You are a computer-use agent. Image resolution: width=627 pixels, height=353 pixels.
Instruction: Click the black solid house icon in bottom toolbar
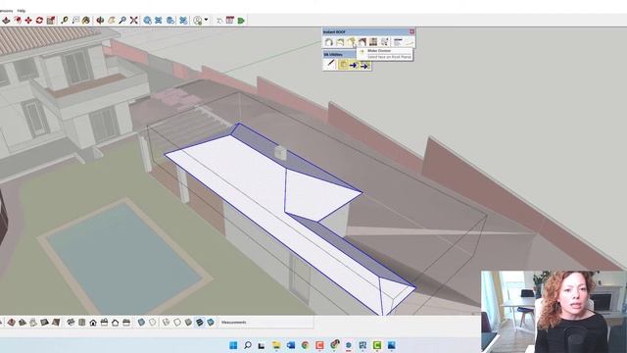(x=93, y=323)
